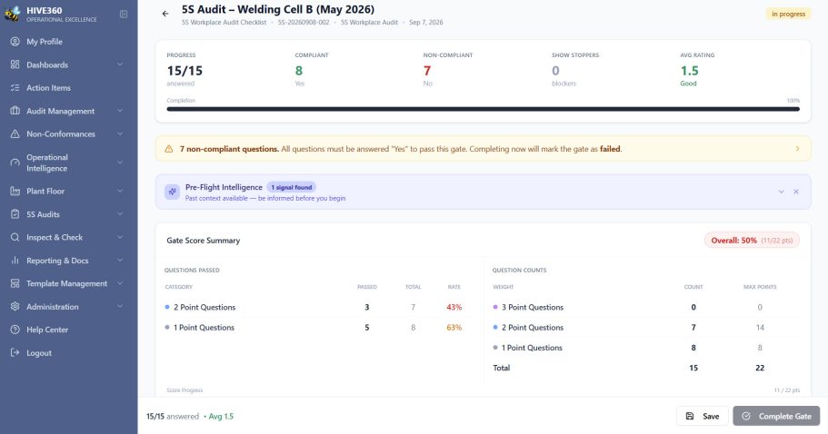The height and width of the screenshot is (434, 828).
Task: Click the Help Center question mark icon
Action: (x=15, y=330)
